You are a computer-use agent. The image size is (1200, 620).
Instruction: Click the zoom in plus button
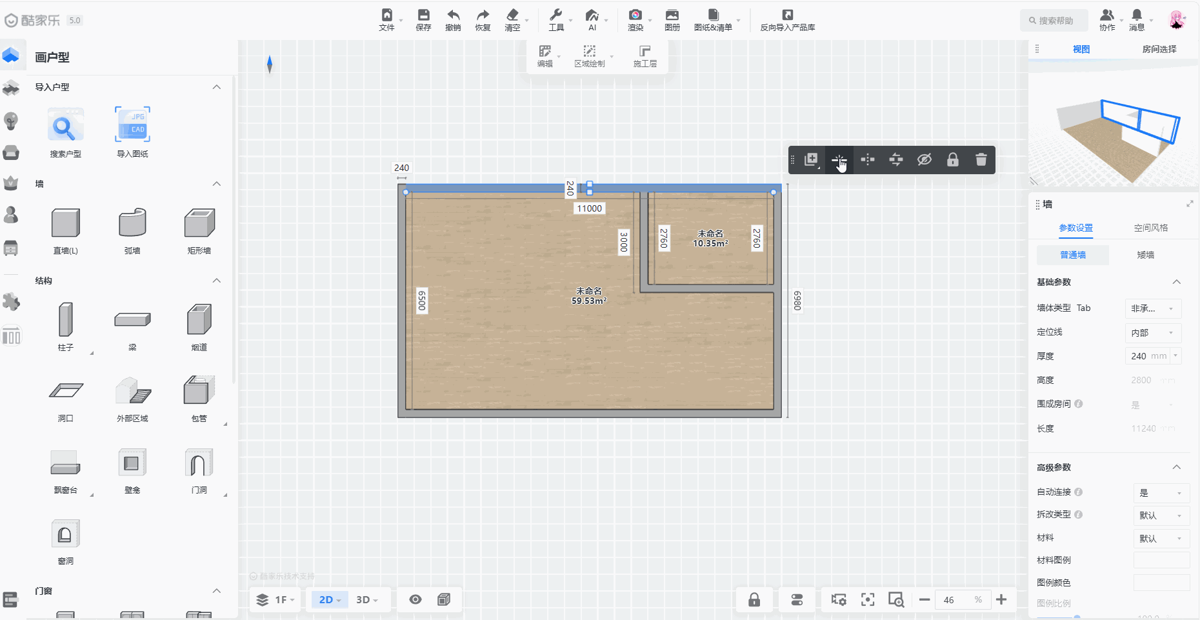1001,599
